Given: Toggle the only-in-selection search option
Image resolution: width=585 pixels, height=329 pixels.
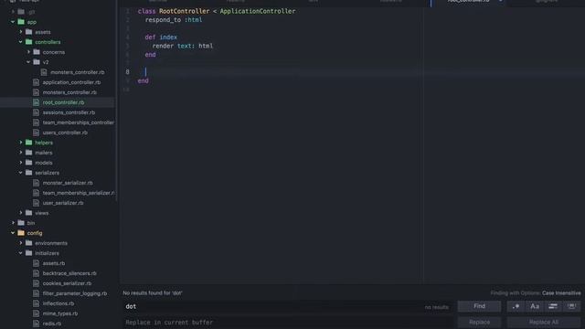Looking at the screenshot, I should coord(553,307).
